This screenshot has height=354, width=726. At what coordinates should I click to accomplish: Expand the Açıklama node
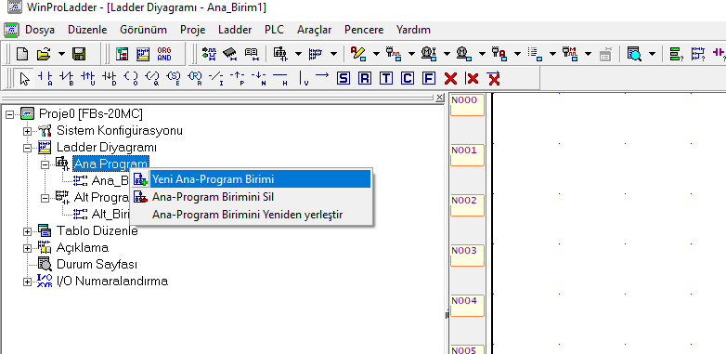[x=27, y=248]
